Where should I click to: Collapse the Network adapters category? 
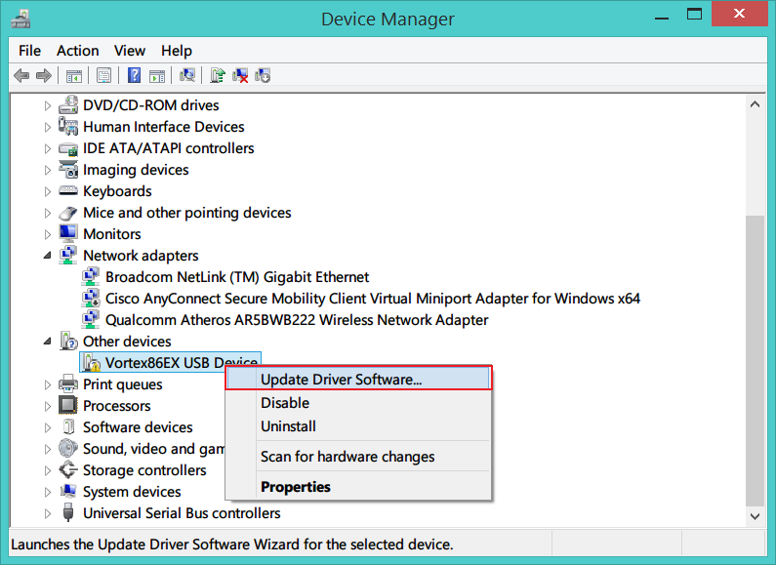pos(47,256)
